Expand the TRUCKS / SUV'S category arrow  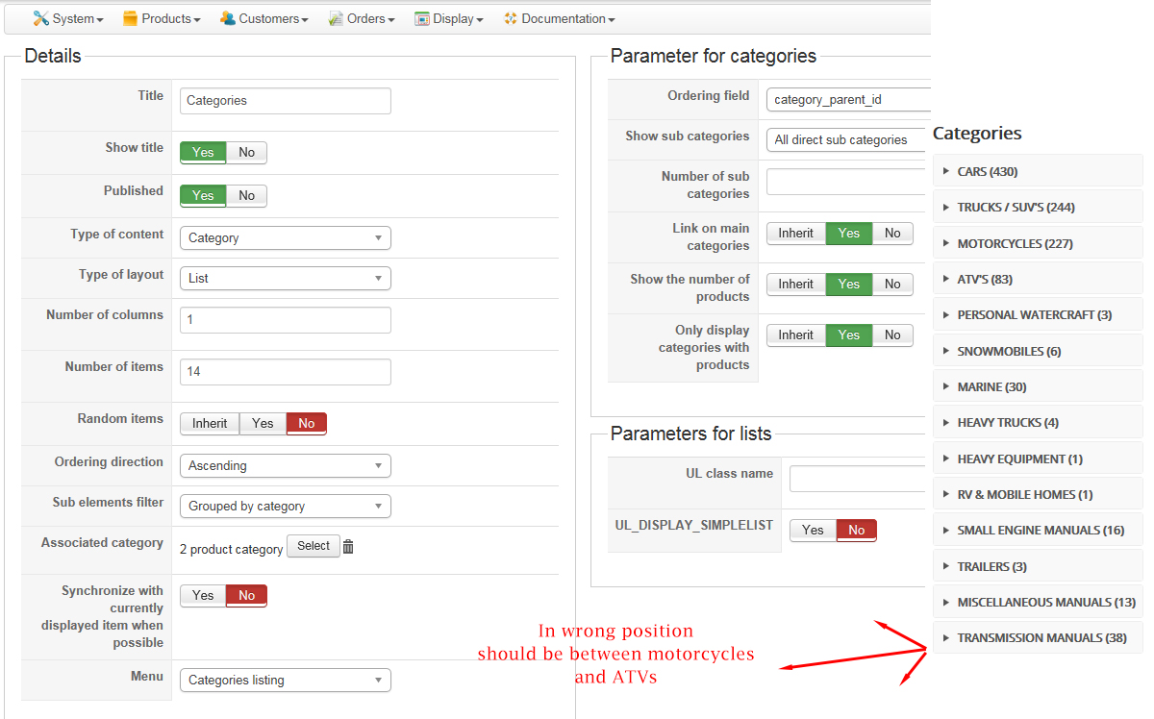945,208
